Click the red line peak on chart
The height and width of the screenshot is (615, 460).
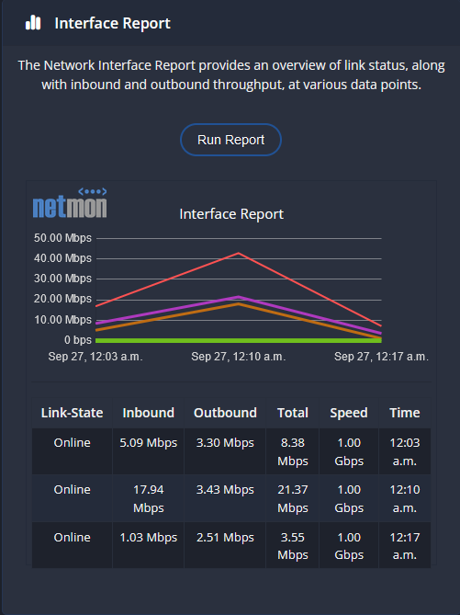coord(239,254)
